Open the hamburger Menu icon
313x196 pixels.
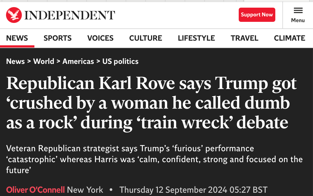(x=298, y=10)
